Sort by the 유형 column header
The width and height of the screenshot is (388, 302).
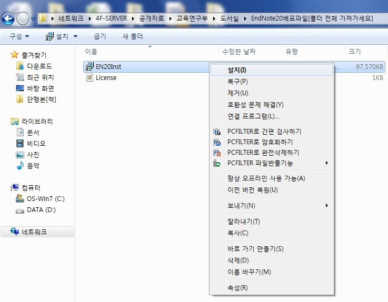[292, 52]
